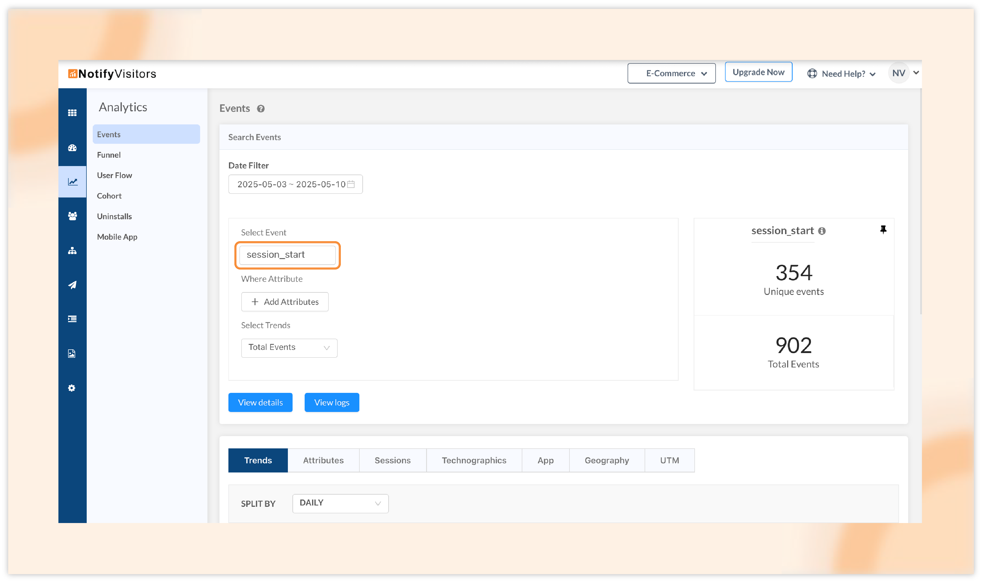The height and width of the screenshot is (583, 982).
Task: Open the Total Events trends dropdown
Action: 289,348
